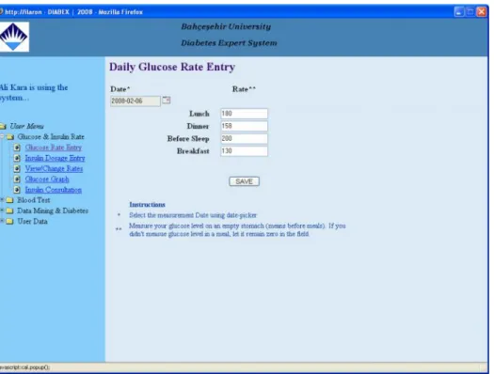Open the Glucose Graph link

tap(47, 179)
